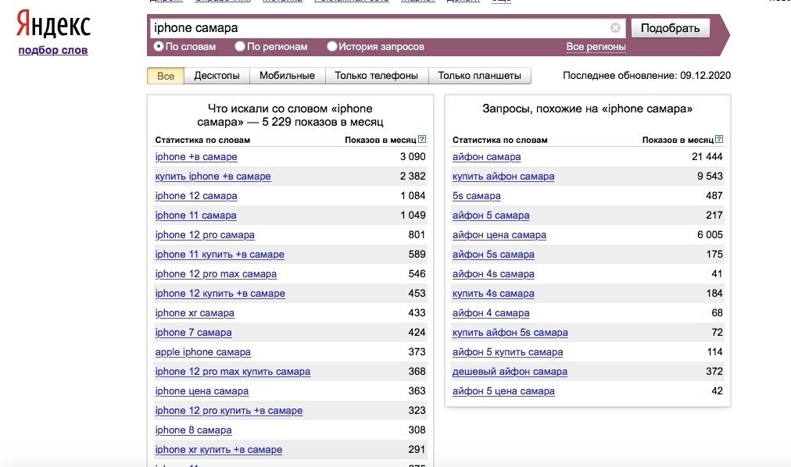791x467 pixels.
Task: Open help icon beside right table's Показов в месяц
Action: pos(719,139)
